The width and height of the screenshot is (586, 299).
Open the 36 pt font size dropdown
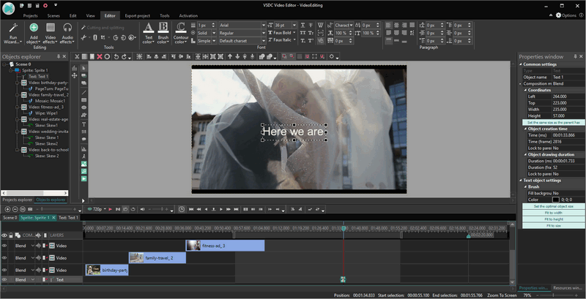click(294, 26)
